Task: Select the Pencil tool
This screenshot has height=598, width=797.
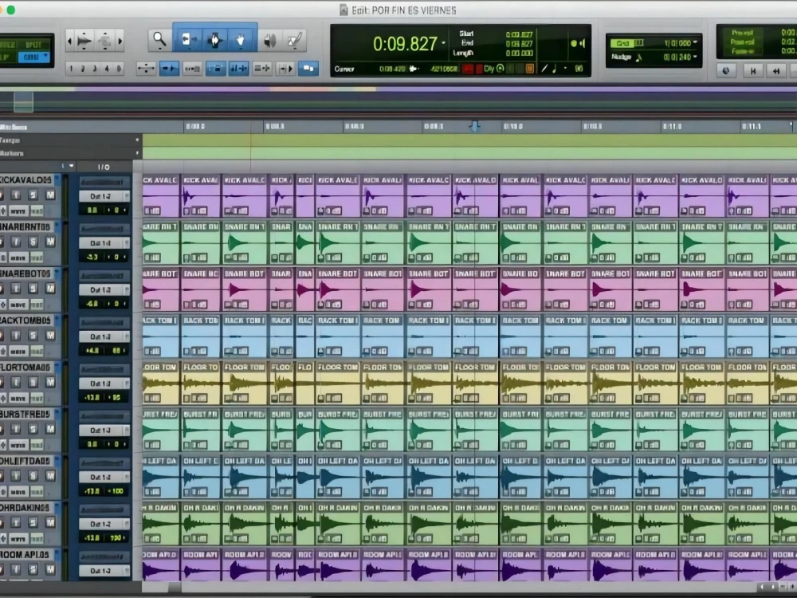Action: point(295,40)
